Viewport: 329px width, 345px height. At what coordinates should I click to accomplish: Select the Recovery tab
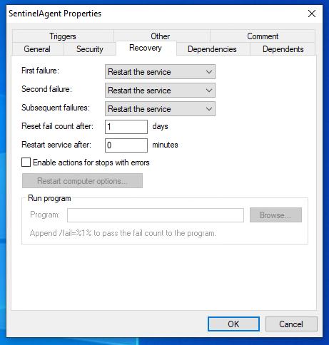click(146, 48)
